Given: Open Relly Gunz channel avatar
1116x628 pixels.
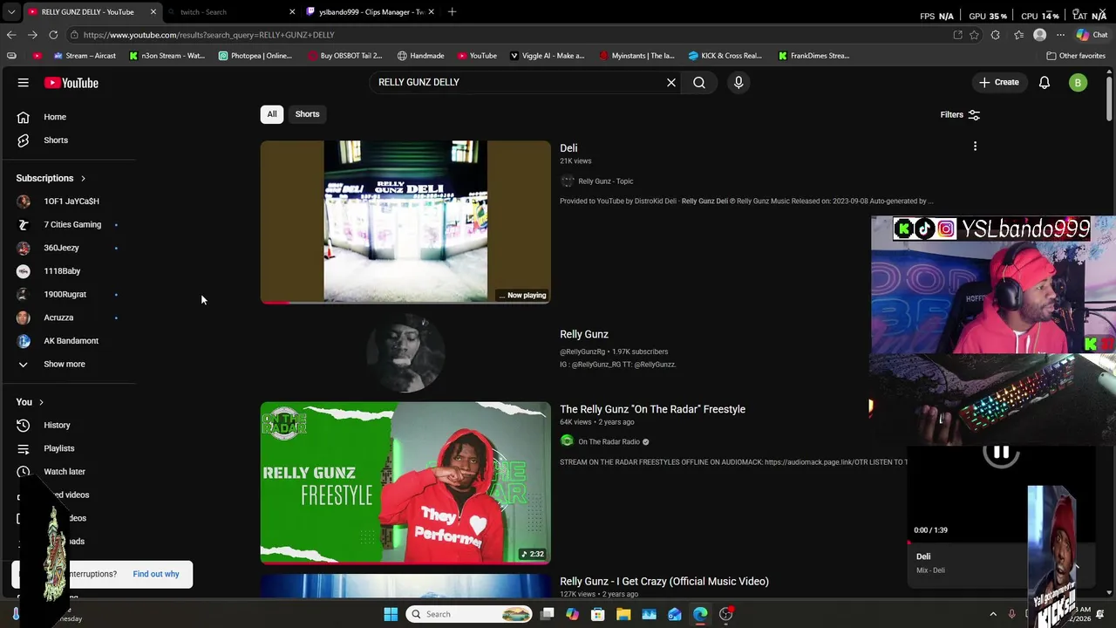Looking at the screenshot, I should click(x=405, y=352).
